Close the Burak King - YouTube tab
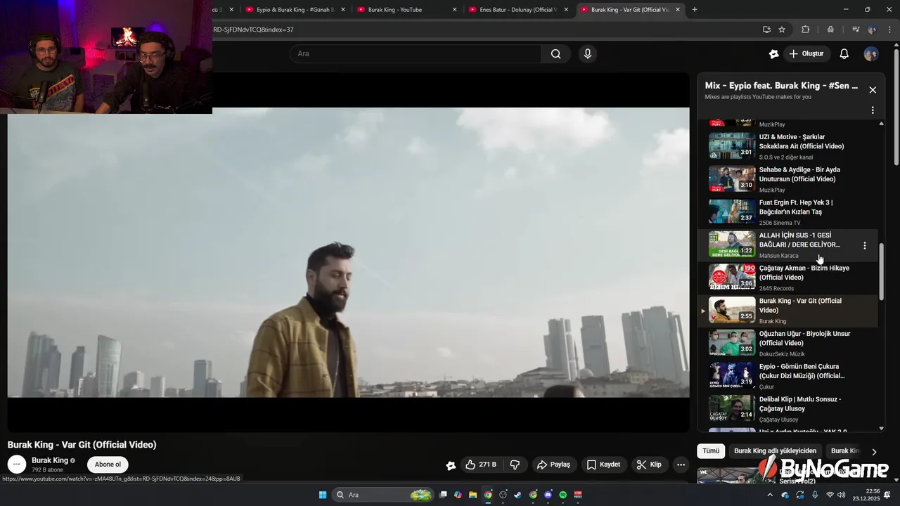Image resolution: width=900 pixels, height=506 pixels. point(455,10)
